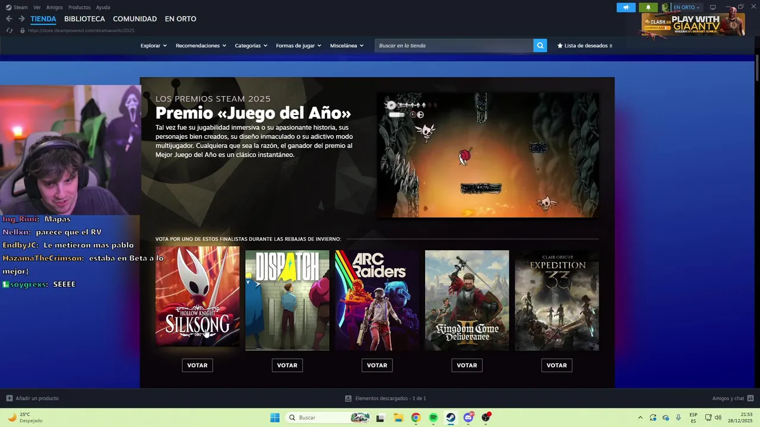760x427 pixels.
Task: Click the plus icon to add a product
Action: [x=9, y=399]
